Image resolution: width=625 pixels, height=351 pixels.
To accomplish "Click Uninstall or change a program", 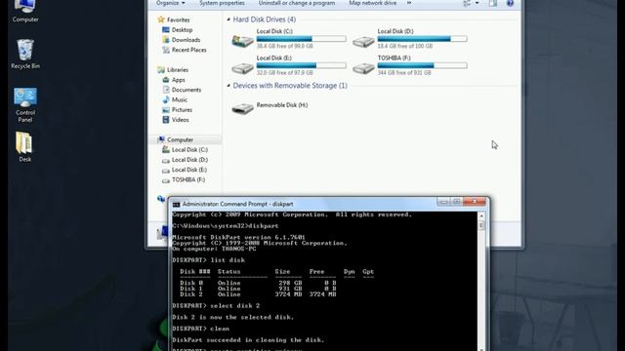I will coord(297,3).
